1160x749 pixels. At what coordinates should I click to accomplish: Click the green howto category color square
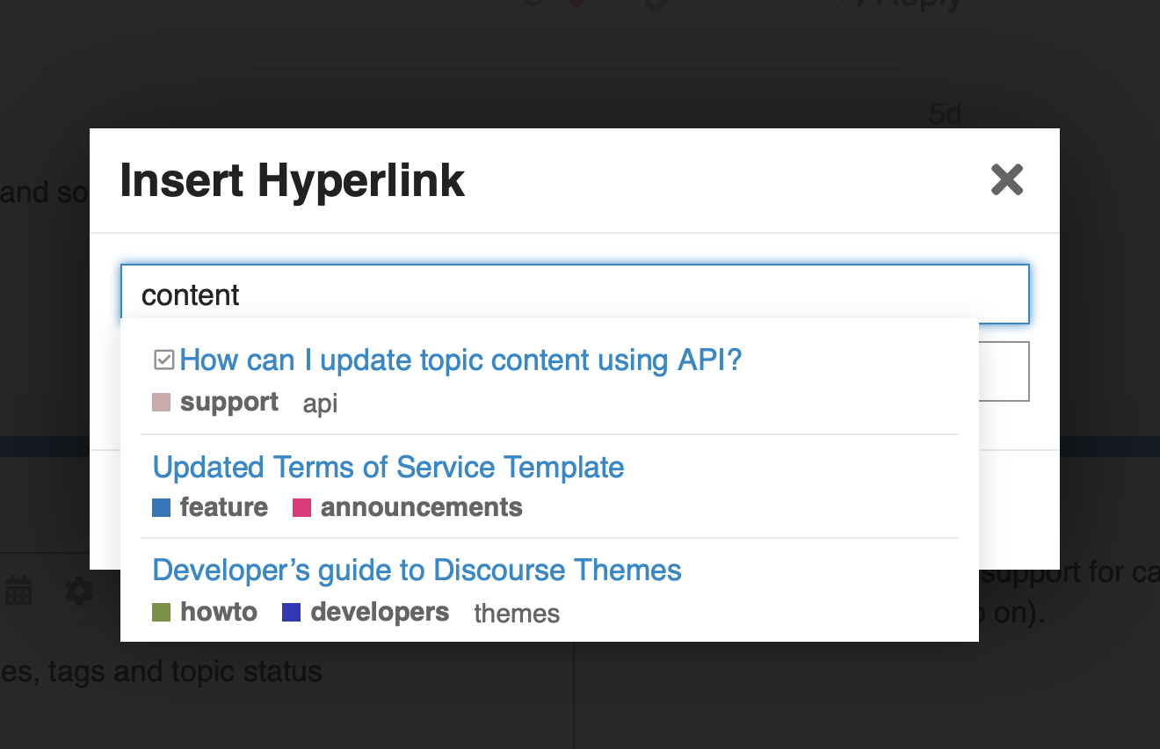point(161,612)
